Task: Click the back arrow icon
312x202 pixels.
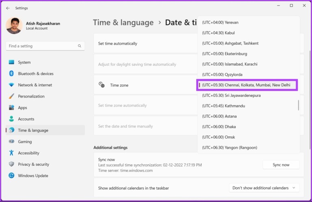Action: pos(8,8)
